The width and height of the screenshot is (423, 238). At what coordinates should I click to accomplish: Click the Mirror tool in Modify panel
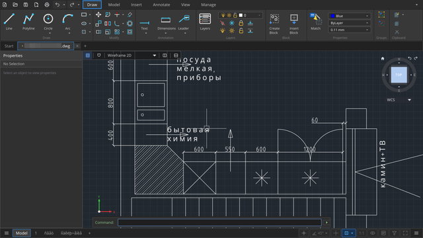tap(108, 24)
